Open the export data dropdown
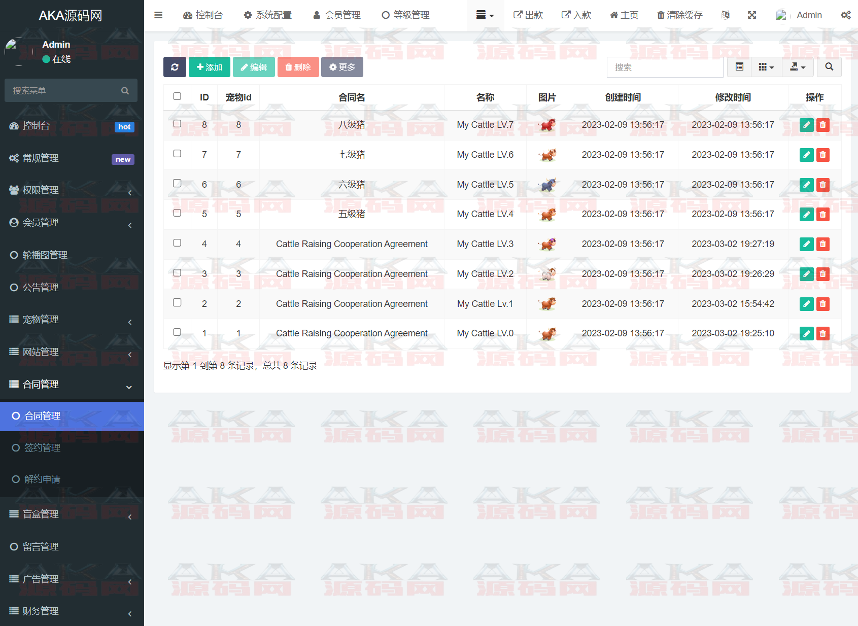The width and height of the screenshot is (858, 626). point(798,67)
